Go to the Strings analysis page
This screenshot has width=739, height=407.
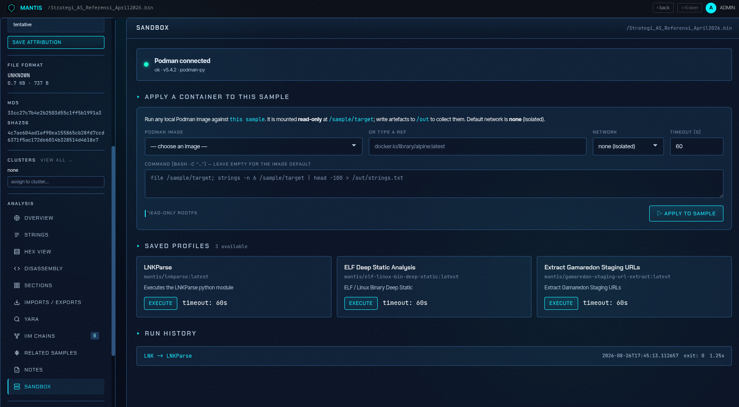click(x=56, y=235)
